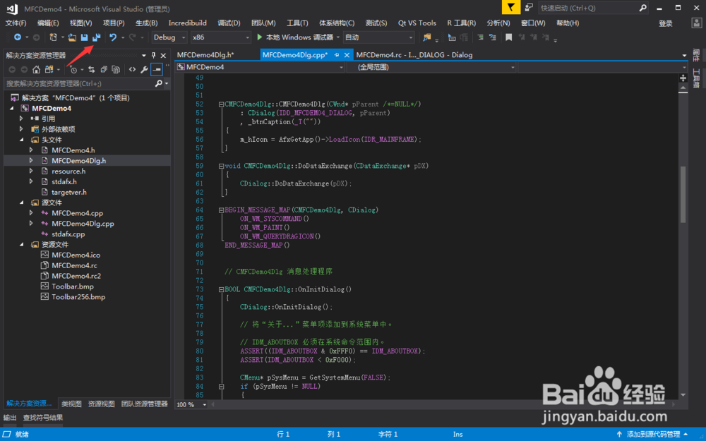Open the 团队资源管理器 tab
This screenshot has width=706, height=441.
tap(145, 404)
